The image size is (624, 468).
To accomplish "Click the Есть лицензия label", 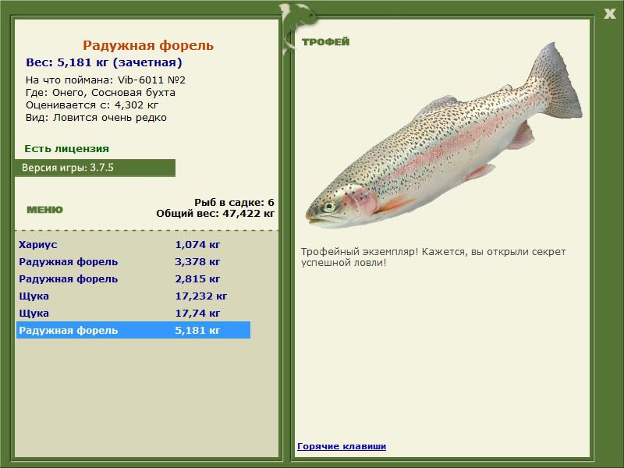I will [x=66, y=148].
